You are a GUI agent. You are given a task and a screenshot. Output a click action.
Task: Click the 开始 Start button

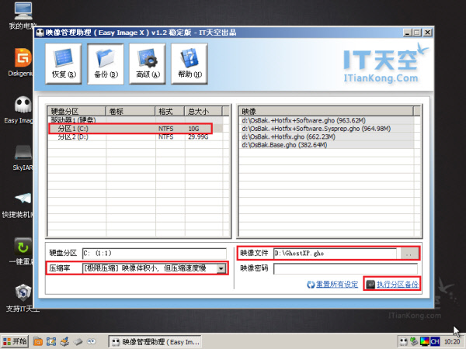tap(14, 341)
